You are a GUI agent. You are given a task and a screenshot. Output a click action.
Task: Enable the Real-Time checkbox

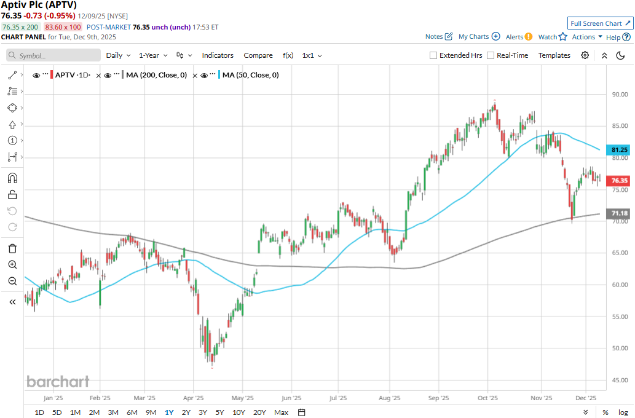point(491,55)
